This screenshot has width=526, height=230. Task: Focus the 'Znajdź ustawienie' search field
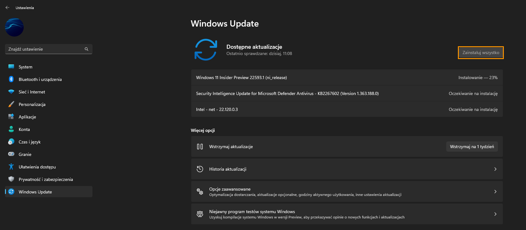49,49
